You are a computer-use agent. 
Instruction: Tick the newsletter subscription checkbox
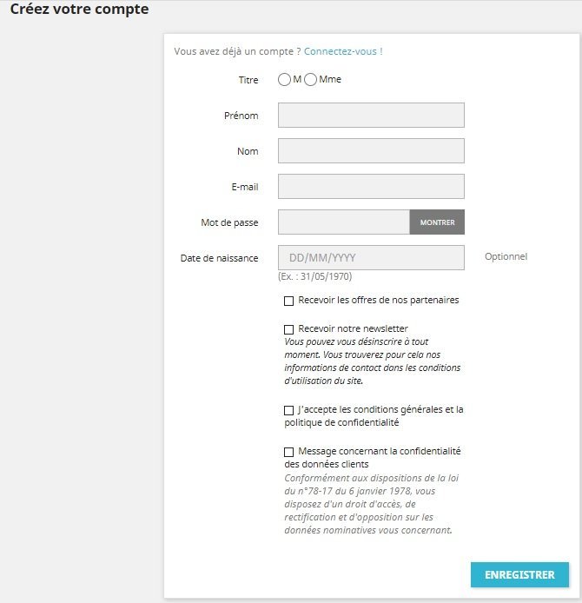pyautogui.click(x=289, y=329)
